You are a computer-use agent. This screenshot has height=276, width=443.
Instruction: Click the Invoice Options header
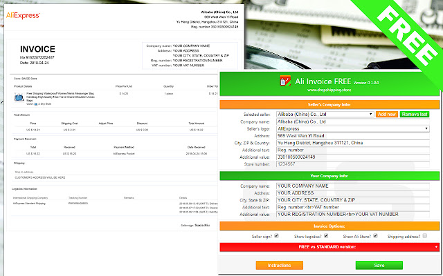329,226
